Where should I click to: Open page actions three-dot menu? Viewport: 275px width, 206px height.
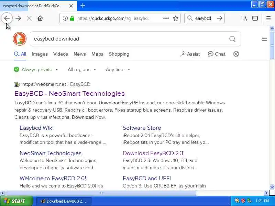pyautogui.click(x=166, y=18)
